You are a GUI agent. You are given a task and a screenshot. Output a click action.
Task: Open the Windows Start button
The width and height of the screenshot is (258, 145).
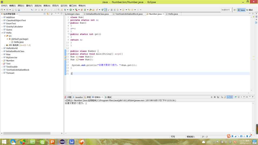click(x=4, y=142)
